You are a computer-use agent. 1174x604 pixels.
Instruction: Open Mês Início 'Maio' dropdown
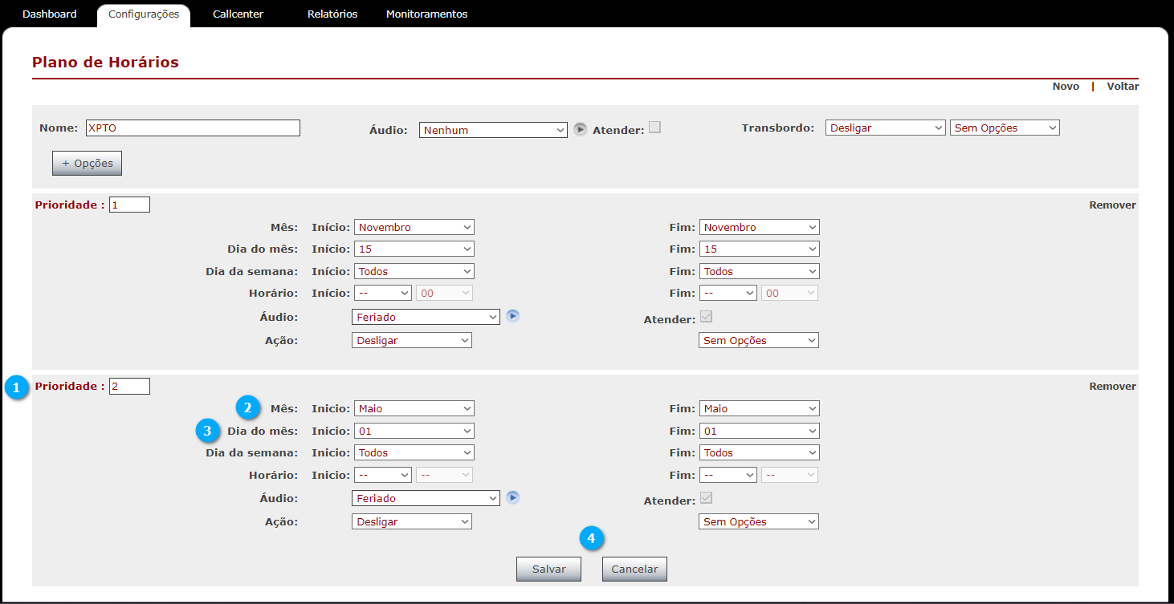(414, 408)
